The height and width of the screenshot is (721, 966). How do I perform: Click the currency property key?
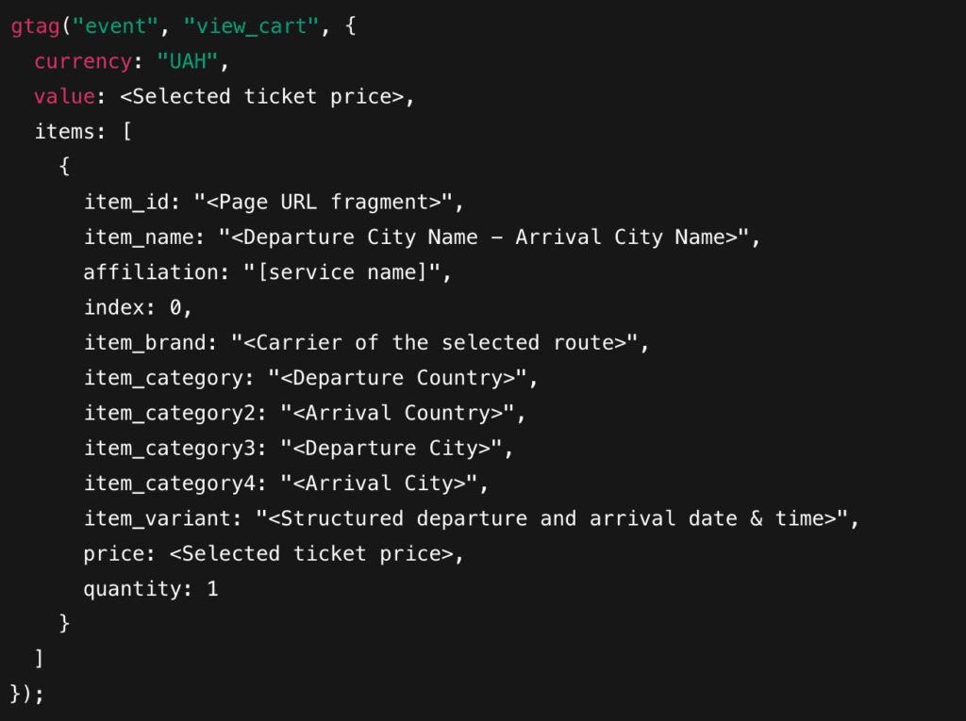tap(83, 61)
